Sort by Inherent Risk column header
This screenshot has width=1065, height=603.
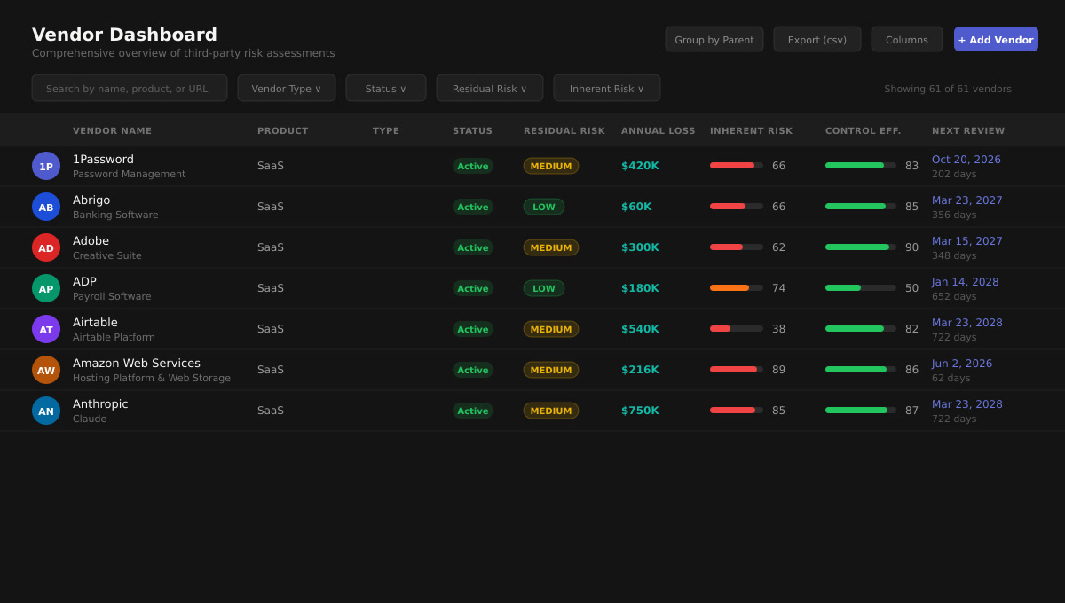pyautogui.click(x=751, y=130)
